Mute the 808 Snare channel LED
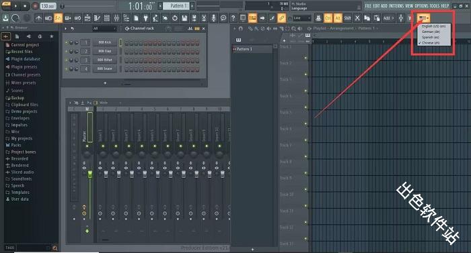Viewport: 471px width, 253px height. pyautogui.click(x=67, y=68)
